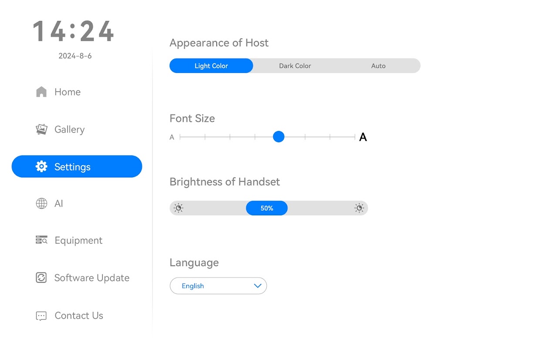Switch appearance to Dark Color
The width and height of the screenshot is (557, 348).
pos(295,66)
